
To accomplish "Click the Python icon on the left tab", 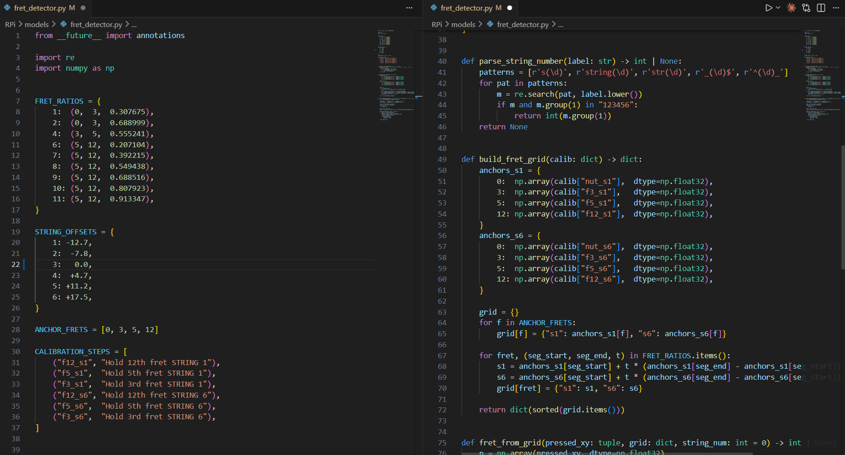I will pos(7,8).
